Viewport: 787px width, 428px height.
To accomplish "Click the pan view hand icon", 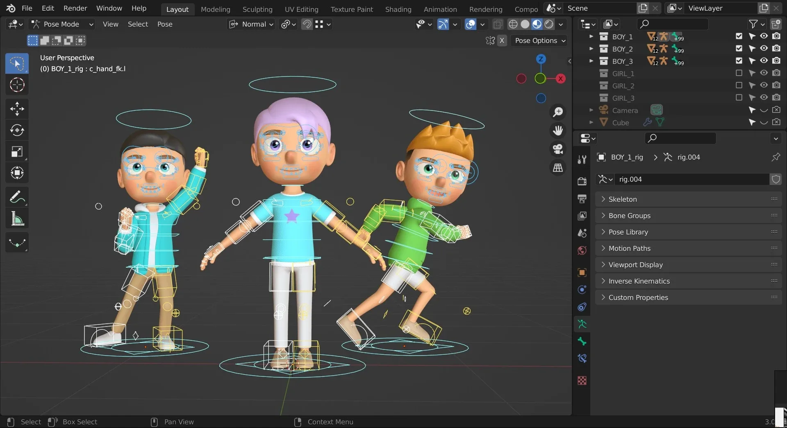I will pyautogui.click(x=558, y=131).
